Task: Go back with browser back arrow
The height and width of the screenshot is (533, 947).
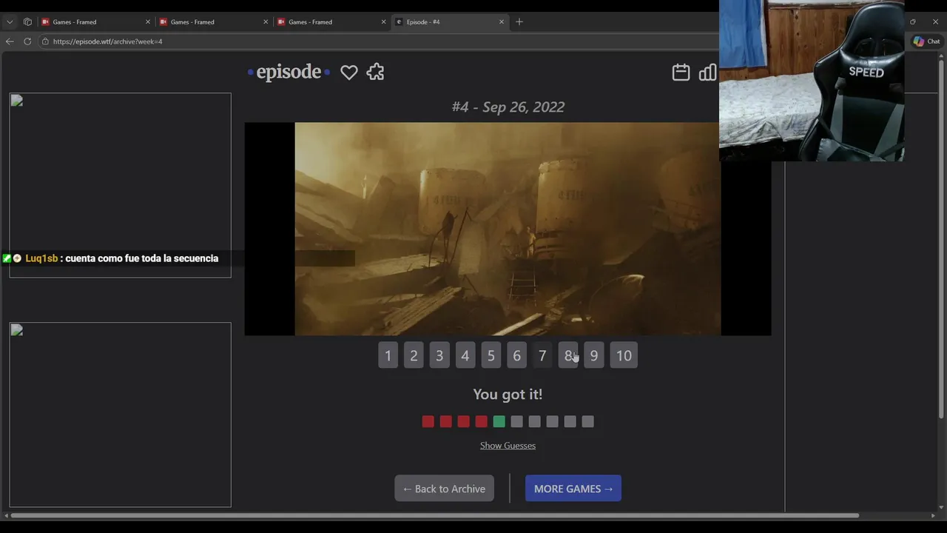Action: [x=10, y=41]
